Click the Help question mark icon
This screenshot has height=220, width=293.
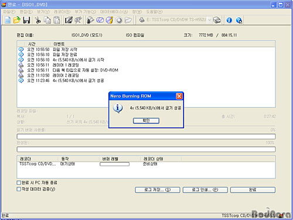239,20
